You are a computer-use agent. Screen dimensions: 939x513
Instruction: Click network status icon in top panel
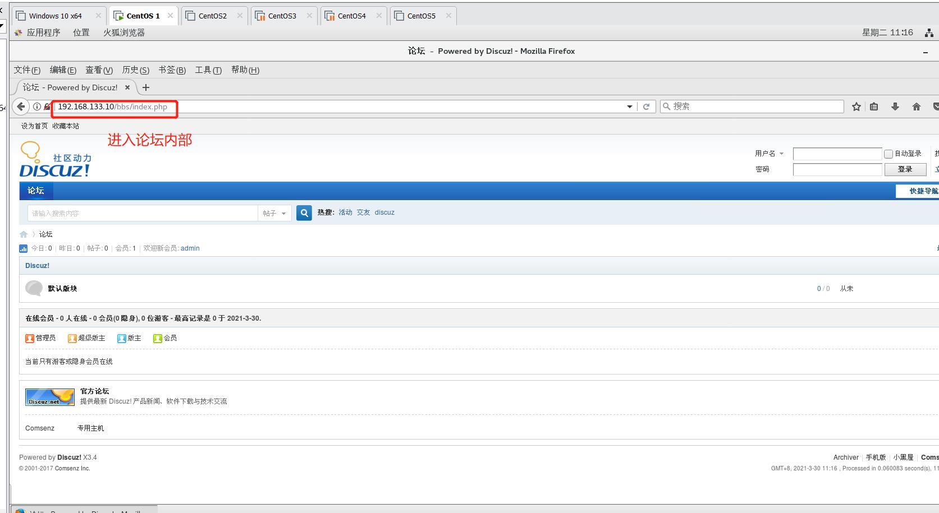click(x=929, y=33)
